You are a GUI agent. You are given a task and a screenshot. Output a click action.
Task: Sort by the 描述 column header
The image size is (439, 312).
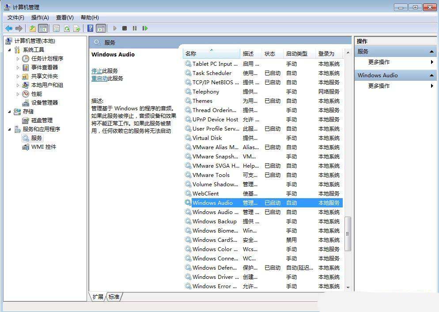[251, 53]
